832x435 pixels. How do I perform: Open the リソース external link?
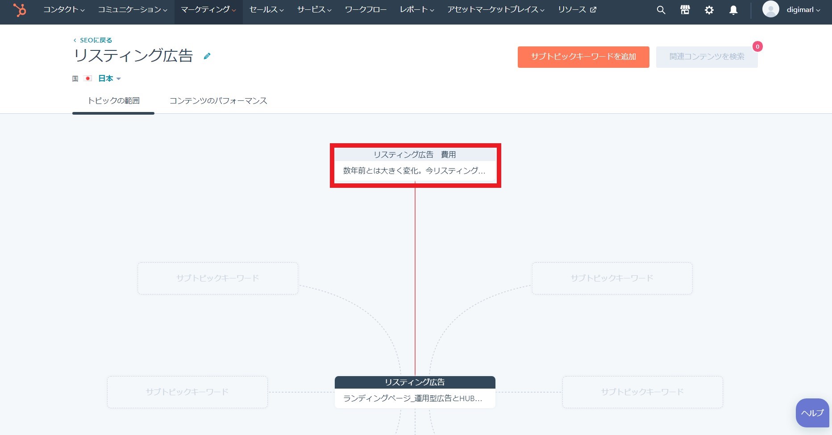pyautogui.click(x=577, y=10)
